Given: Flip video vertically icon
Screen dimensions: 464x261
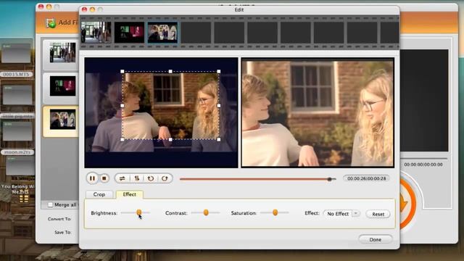Looking at the screenshot, I should [137, 178].
